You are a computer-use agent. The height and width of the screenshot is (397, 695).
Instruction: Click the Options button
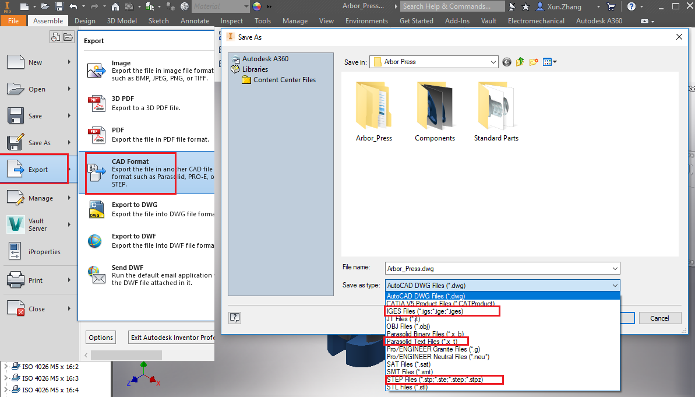pos(100,337)
